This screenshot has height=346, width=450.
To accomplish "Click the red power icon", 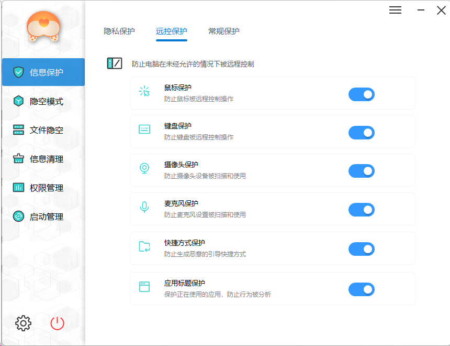I will 58,323.
